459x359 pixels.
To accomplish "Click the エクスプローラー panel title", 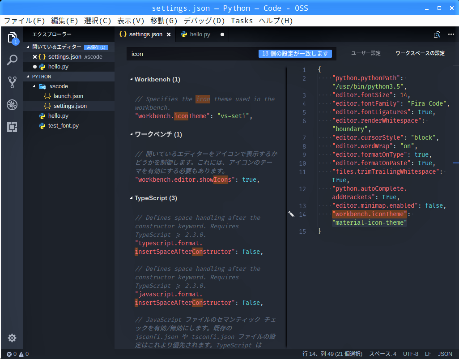I will click(x=52, y=34).
